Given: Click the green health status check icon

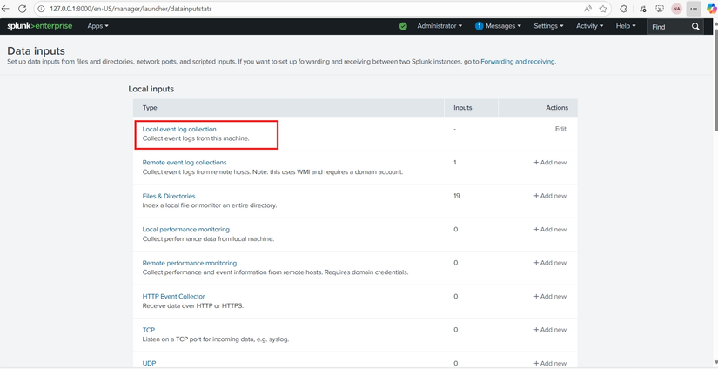Looking at the screenshot, I should [x=403, y=26].
